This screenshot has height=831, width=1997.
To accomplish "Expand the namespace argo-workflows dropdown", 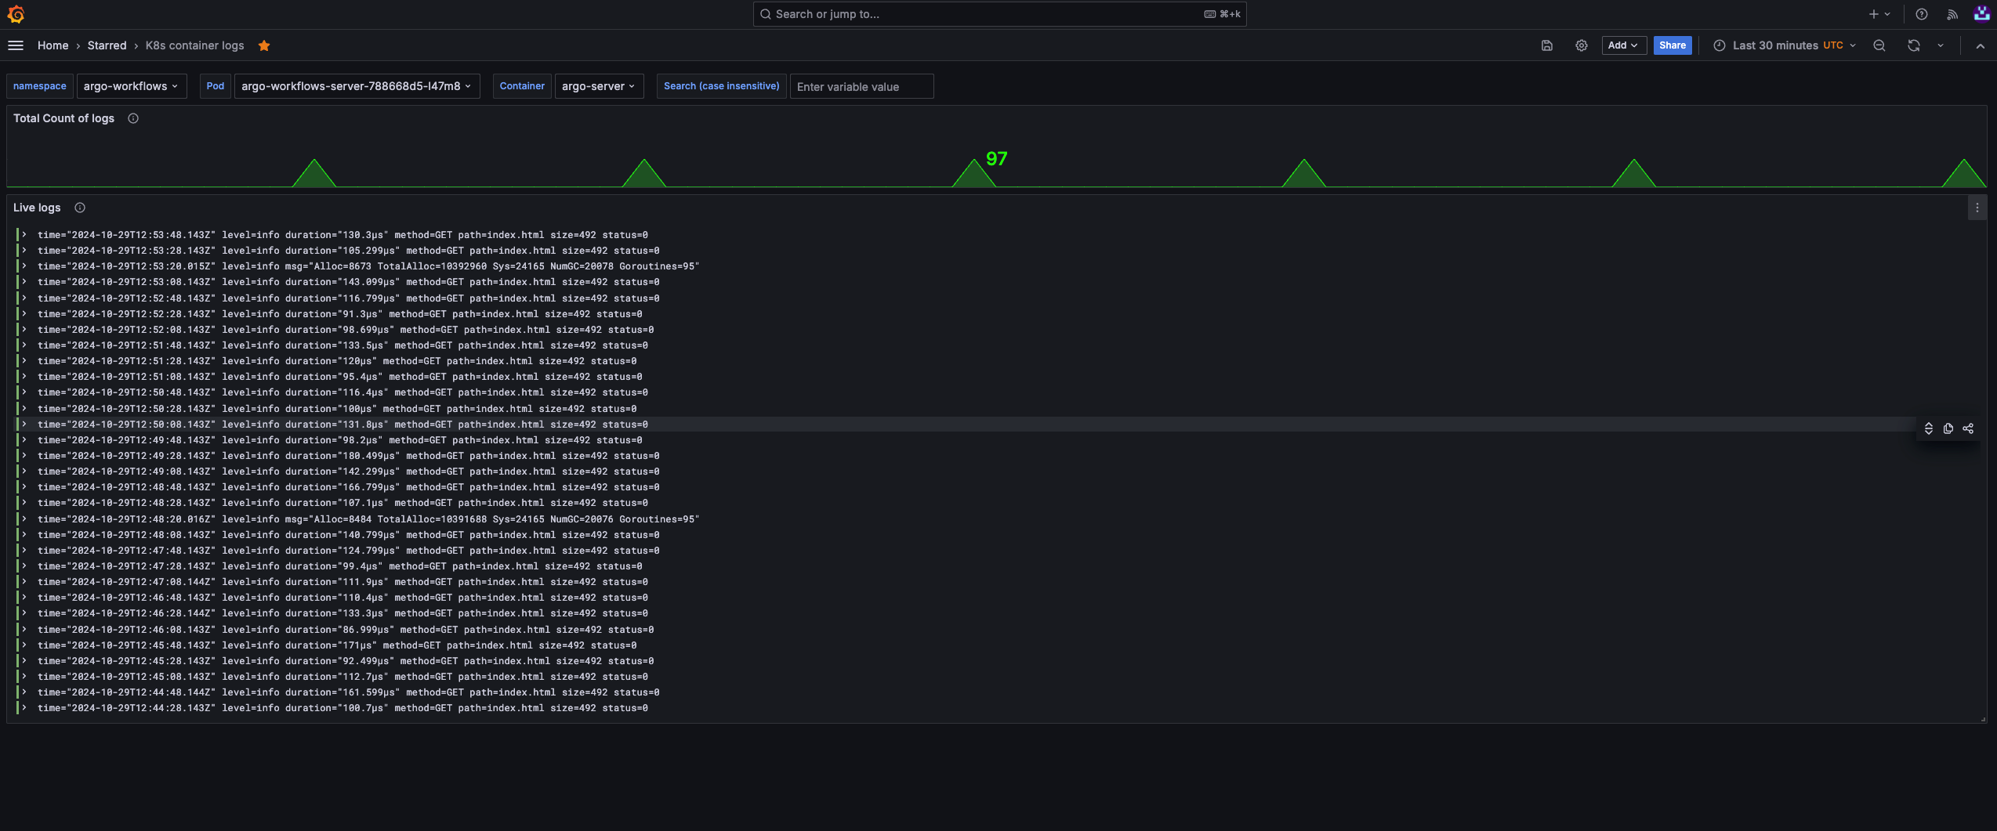I will [131, 86].
